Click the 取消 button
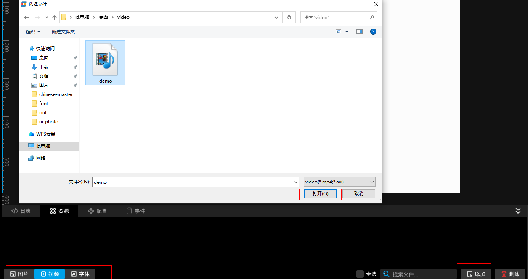The height and width of the screenshot is (279, 528). point(359,194)
